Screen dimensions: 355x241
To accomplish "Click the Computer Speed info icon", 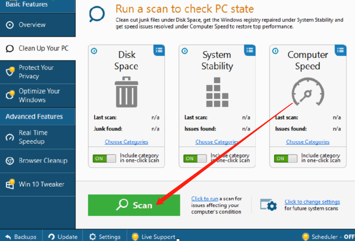I will click(275, 51).
